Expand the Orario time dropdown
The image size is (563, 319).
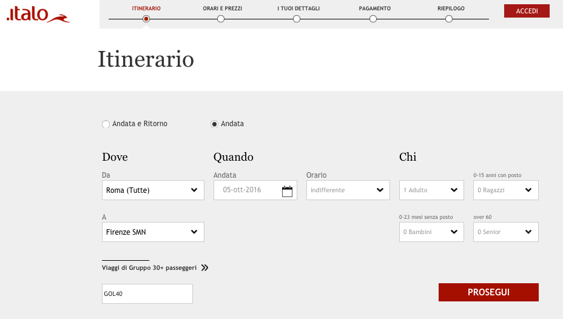[348, 190]
